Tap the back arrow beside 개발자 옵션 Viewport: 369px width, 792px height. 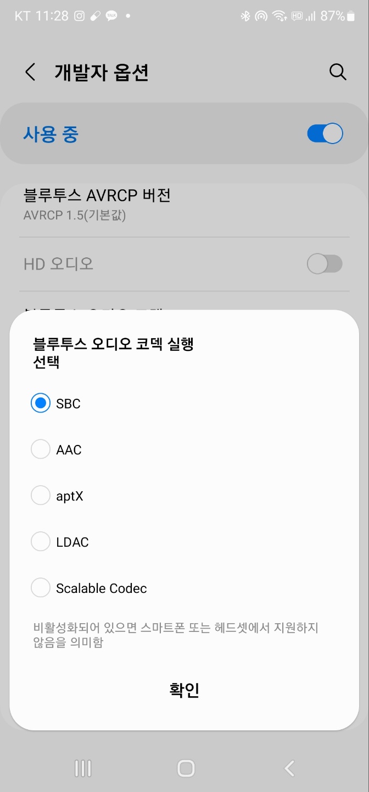tap(30, 72)
